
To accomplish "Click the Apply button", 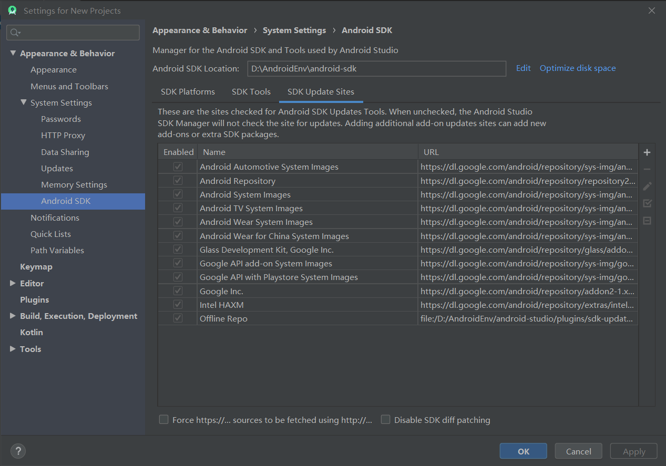I will point(634,451).
